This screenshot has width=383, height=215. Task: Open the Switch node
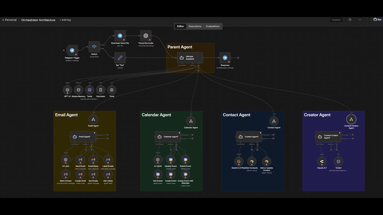(x=94, y=47)
